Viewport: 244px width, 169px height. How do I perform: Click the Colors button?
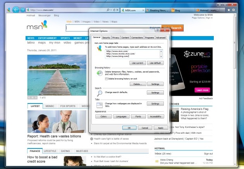tap(103, 117)
